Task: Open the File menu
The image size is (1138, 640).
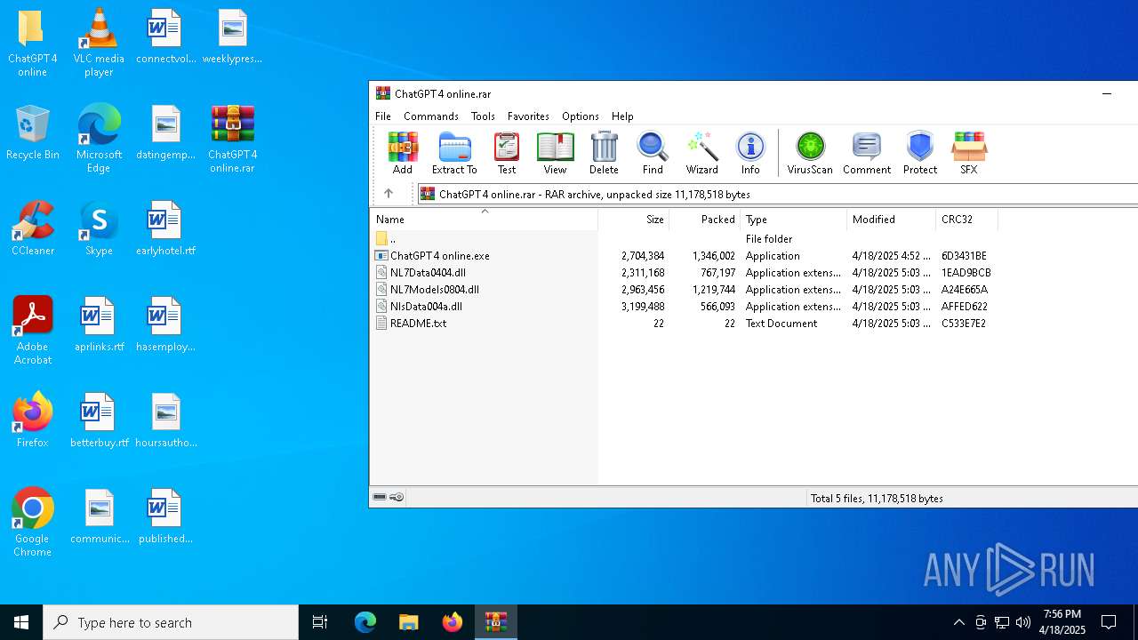Action: [x=383, y=116]
